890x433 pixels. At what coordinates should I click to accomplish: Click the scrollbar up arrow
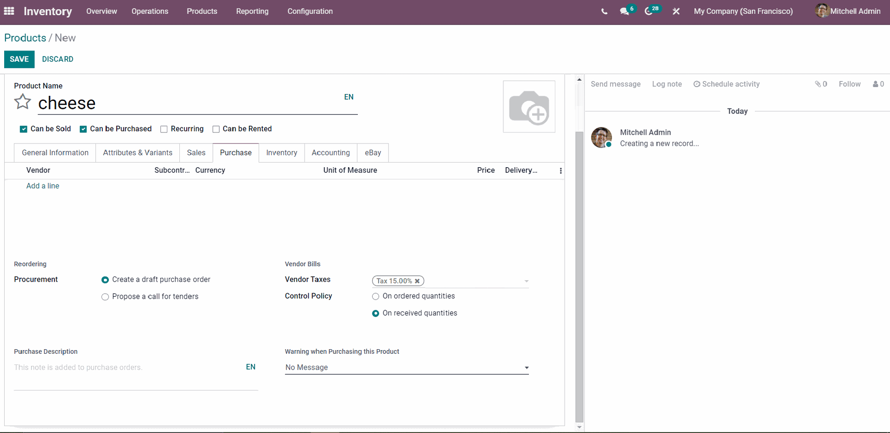tap(579, 80)
